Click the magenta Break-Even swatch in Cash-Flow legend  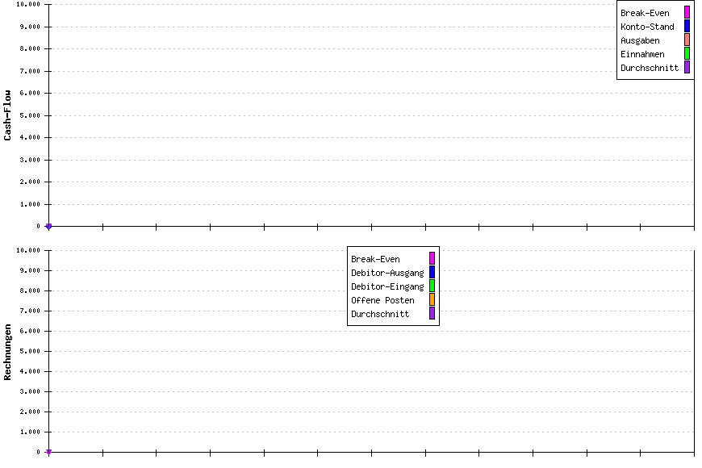pos(687,12)
